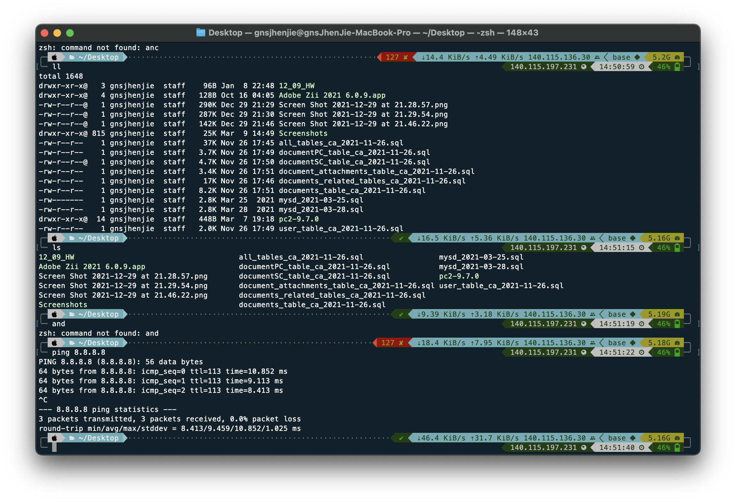736x502 pixels.
Task: Select the pc2-9.7.0 directory name in the listing
Action: pos(299,219)
